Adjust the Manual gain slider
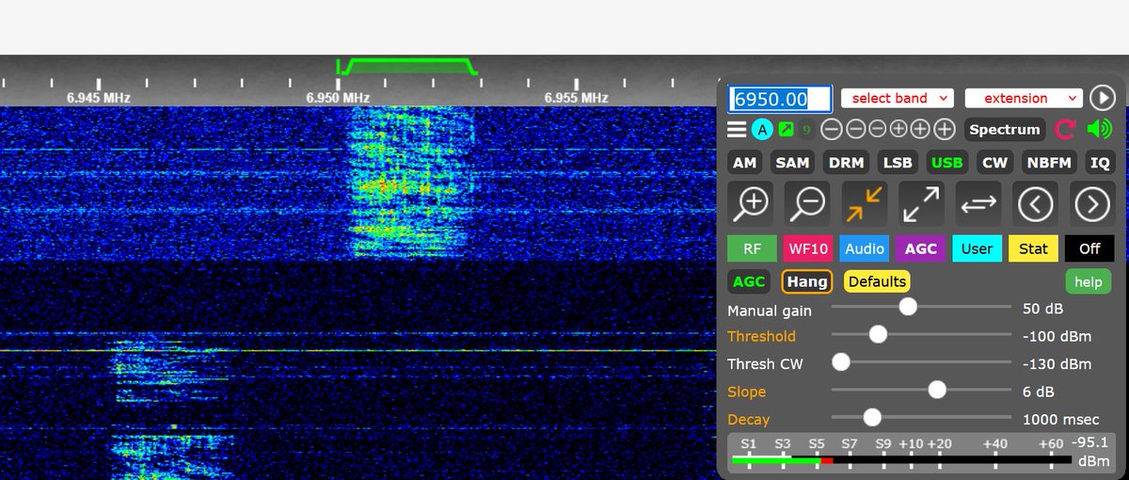This screenshot has width=1129, height=480. 922,307
